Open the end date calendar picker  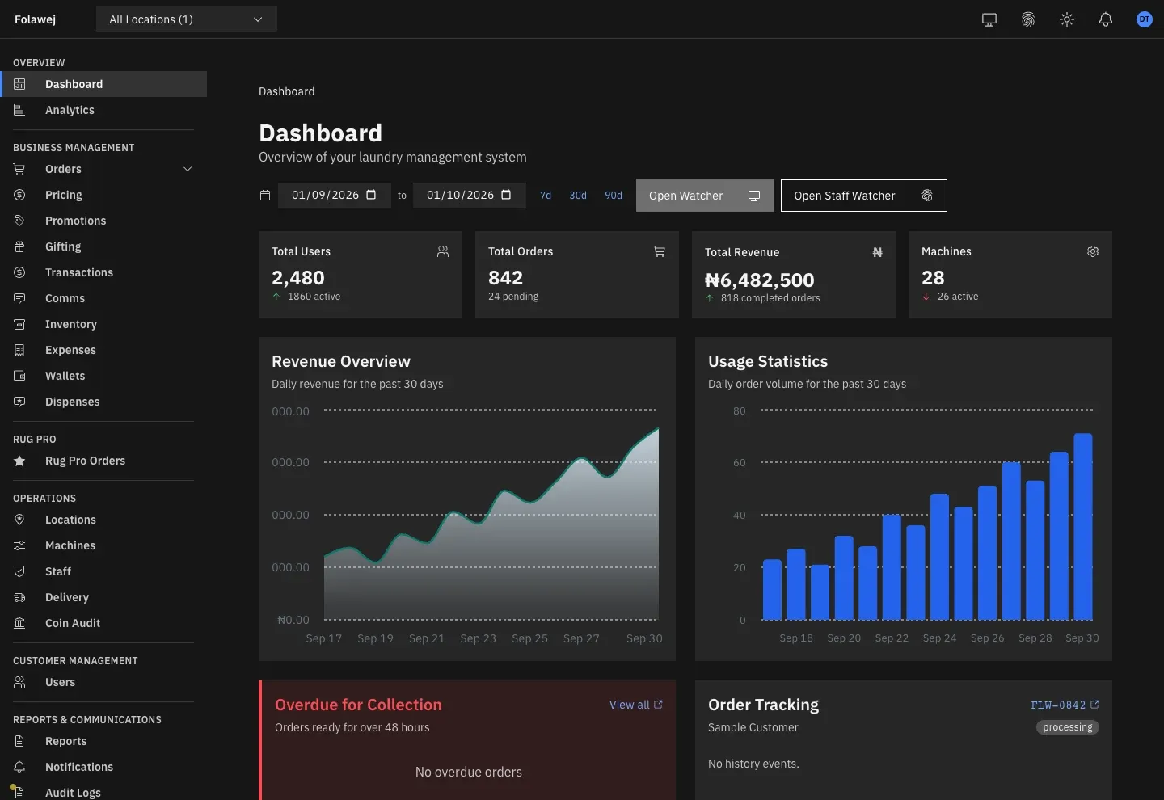point(506,195)
